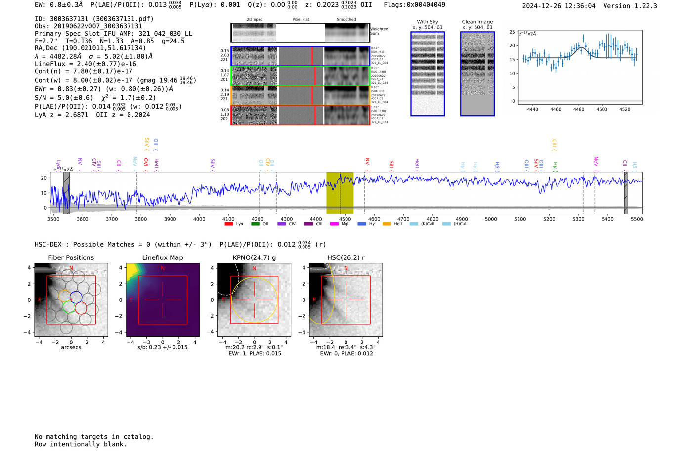Image resolution: width=692 pixels, height=471 pixels.
Task: Click the (H)CaII legend swatch
Action: pyautogui.click(x=446, y=224)
